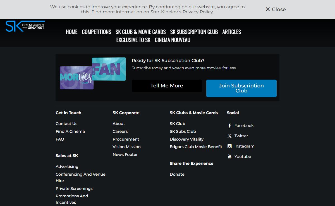The width and height of the screenshot is (335, 206).
Task: Click the 'Sales at SK' heading
Action: pyautogui.click(x=67, y=156)
